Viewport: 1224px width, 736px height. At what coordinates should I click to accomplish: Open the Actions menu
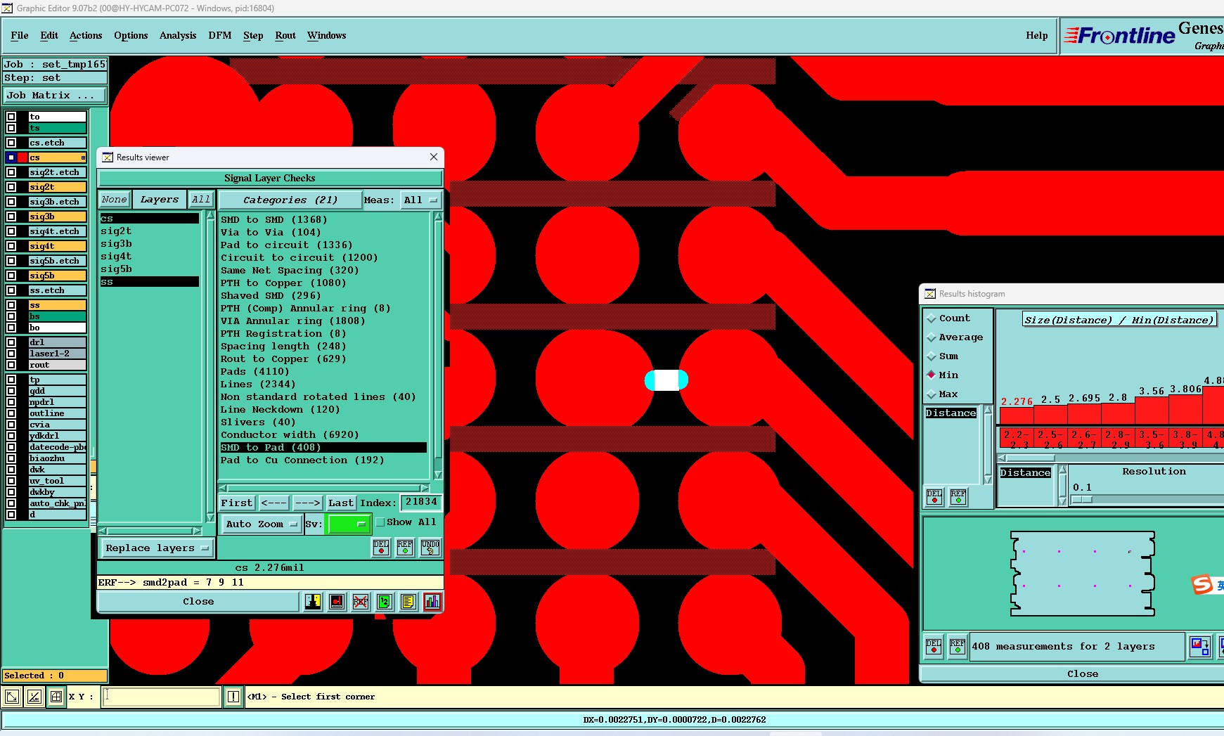click(86, 36)
